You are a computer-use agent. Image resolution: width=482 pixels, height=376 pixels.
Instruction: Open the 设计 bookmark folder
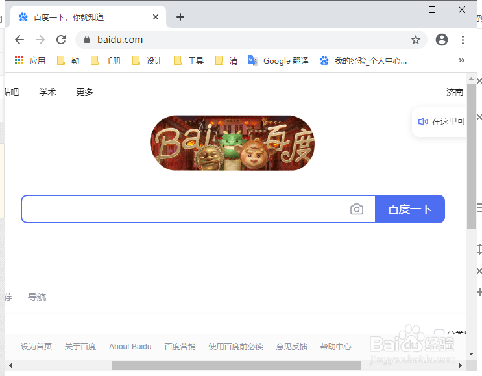point(147,60)
